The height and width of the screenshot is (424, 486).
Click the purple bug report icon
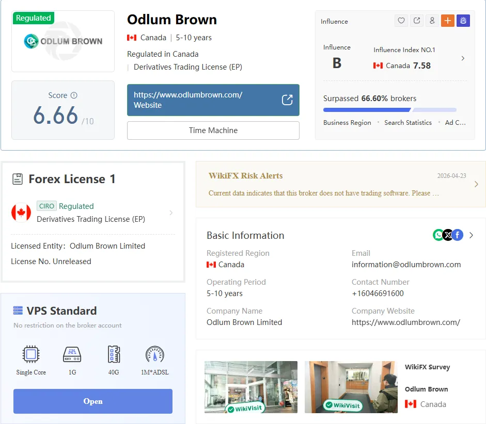[463, 21]
